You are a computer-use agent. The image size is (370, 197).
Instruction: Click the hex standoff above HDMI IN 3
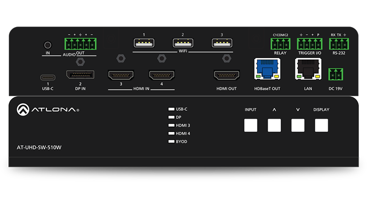121,58
